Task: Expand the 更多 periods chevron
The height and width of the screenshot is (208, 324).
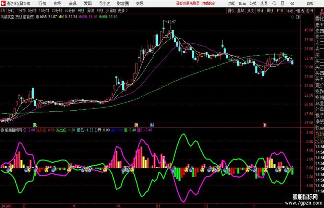Action: pos(127,11)
